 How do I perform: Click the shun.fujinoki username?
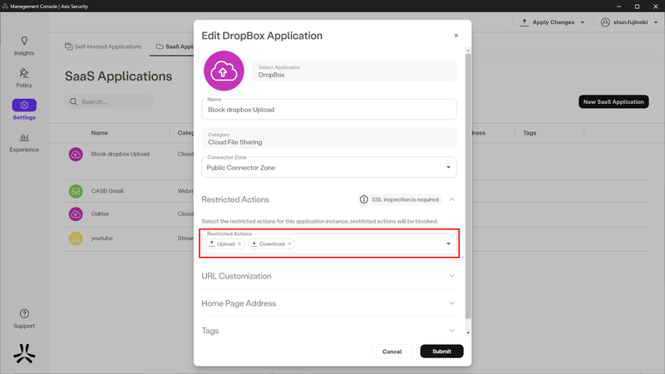tap(630, 22)
